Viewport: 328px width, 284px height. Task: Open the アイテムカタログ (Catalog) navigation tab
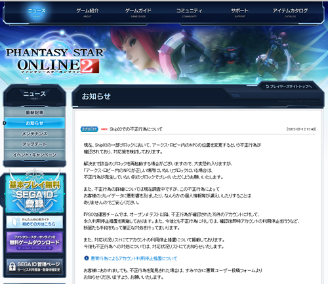click(290, 12)
